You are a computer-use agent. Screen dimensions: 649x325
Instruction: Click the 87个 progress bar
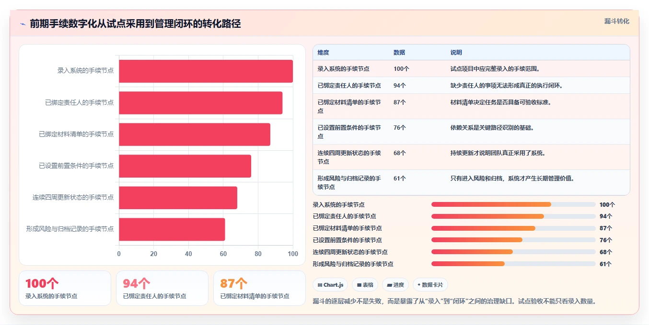513,228
